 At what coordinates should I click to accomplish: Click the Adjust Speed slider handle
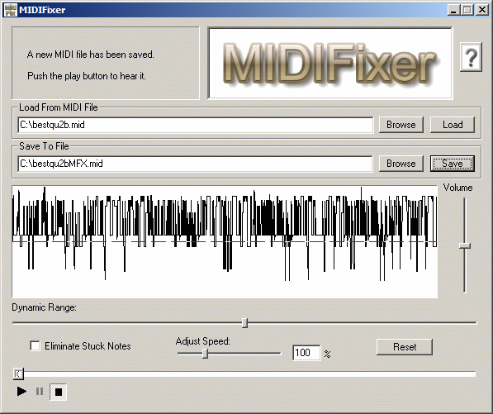pyautogui.click(x=205, y=354)
